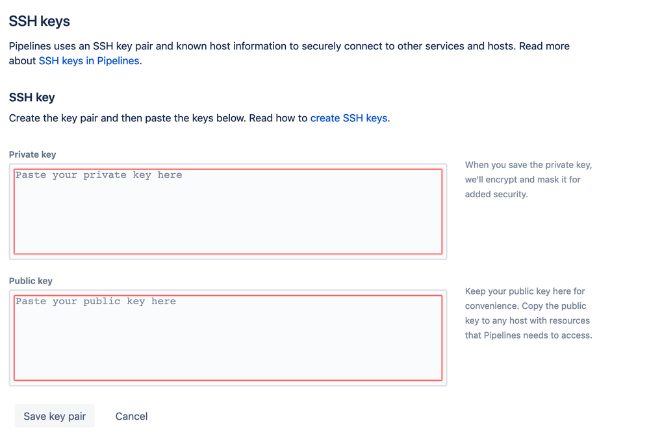Click the 'Create the key pair' instruction text
Image resolution: width=649 pixels, height=432 pixels.
199,118
